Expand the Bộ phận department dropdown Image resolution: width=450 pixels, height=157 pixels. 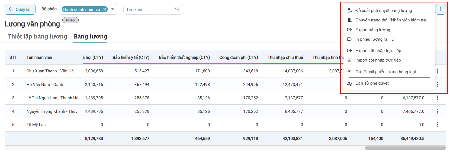point(113,9)
